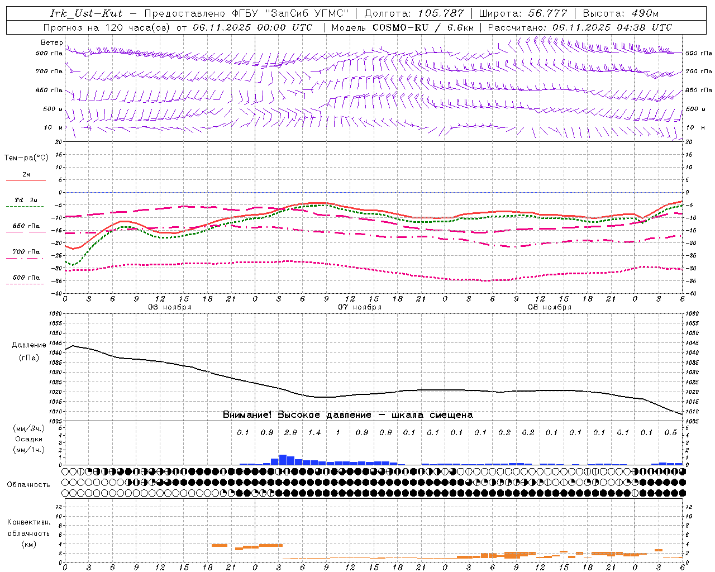Click the elevation text Высота: 490м
Viewport: 715px width, 572px height.
(x=621, y=13)
